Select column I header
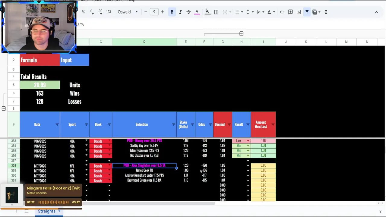 point(263,42)
